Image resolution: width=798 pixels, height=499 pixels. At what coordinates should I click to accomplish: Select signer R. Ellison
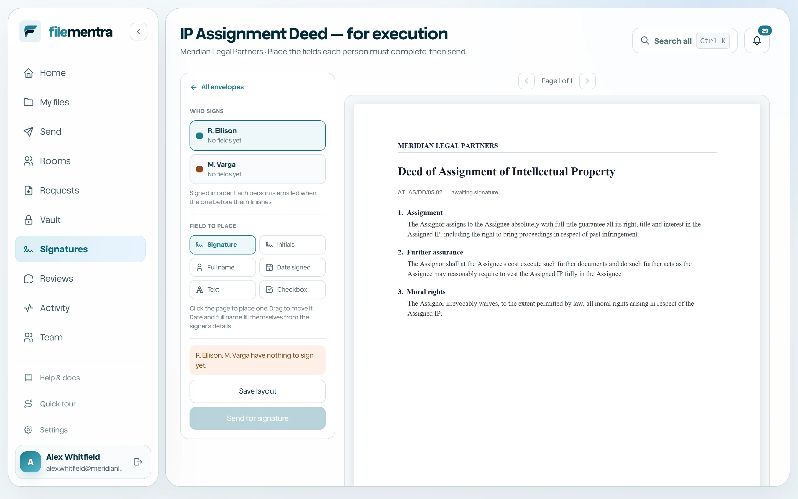pyautogui.click(x=257, y=136)
